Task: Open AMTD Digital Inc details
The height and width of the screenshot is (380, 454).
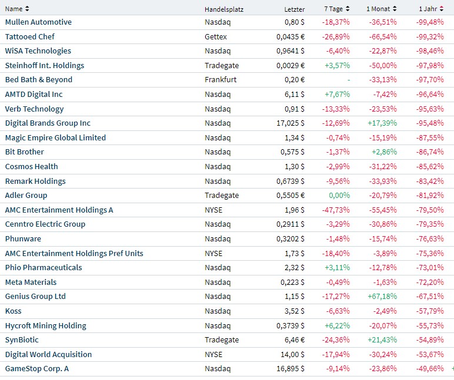Action: click(34, 94)
